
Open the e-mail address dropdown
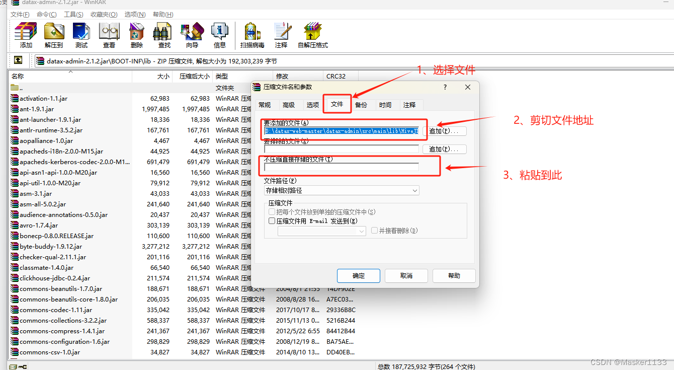click(x=322, y=231)
